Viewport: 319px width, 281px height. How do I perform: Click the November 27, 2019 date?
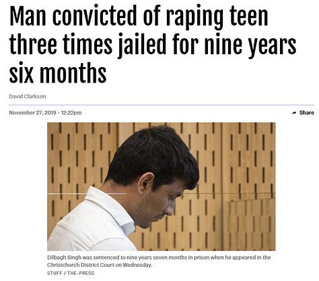32,113
